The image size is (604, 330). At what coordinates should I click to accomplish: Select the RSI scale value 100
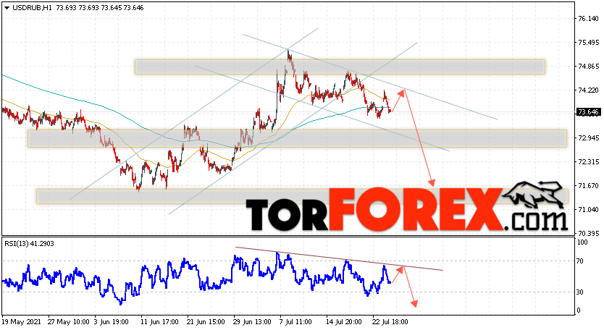coord(583,242)
